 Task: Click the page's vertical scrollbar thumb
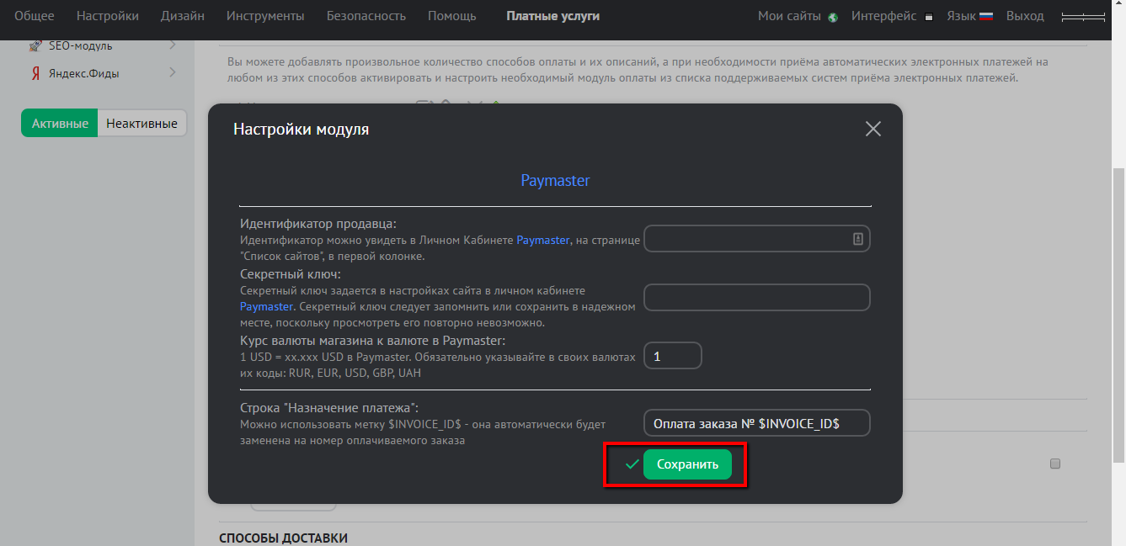coord(1118,311)
